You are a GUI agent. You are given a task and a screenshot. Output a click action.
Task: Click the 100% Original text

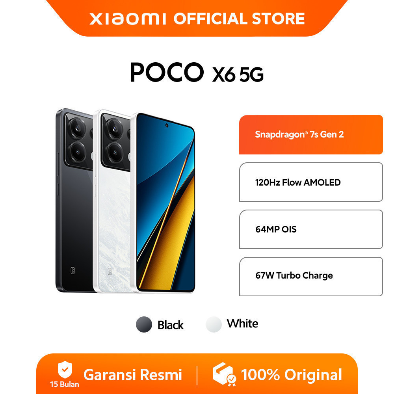pos(291,375)
